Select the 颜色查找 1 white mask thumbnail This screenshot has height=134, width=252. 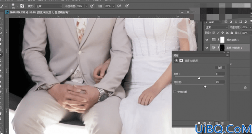pos(222,40)
